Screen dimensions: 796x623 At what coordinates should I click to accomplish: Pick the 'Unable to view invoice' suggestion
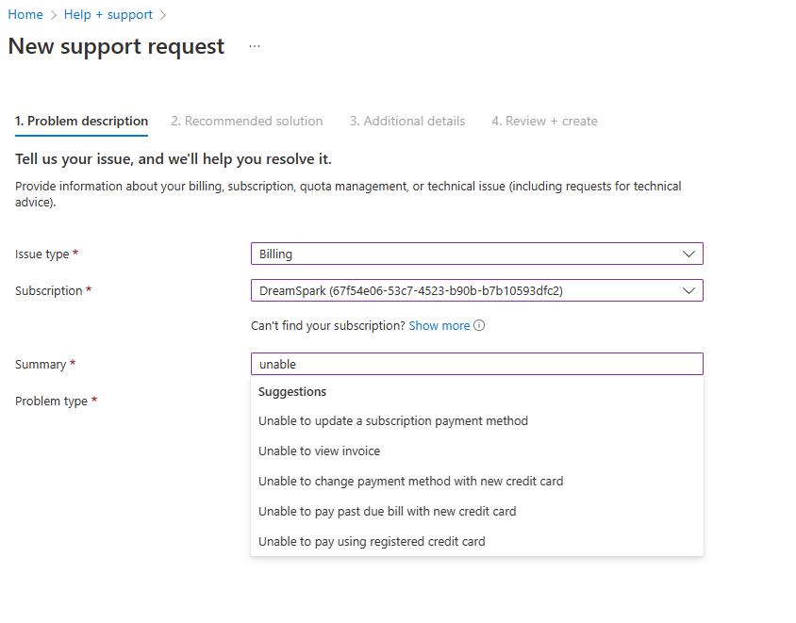pos(320,451)
